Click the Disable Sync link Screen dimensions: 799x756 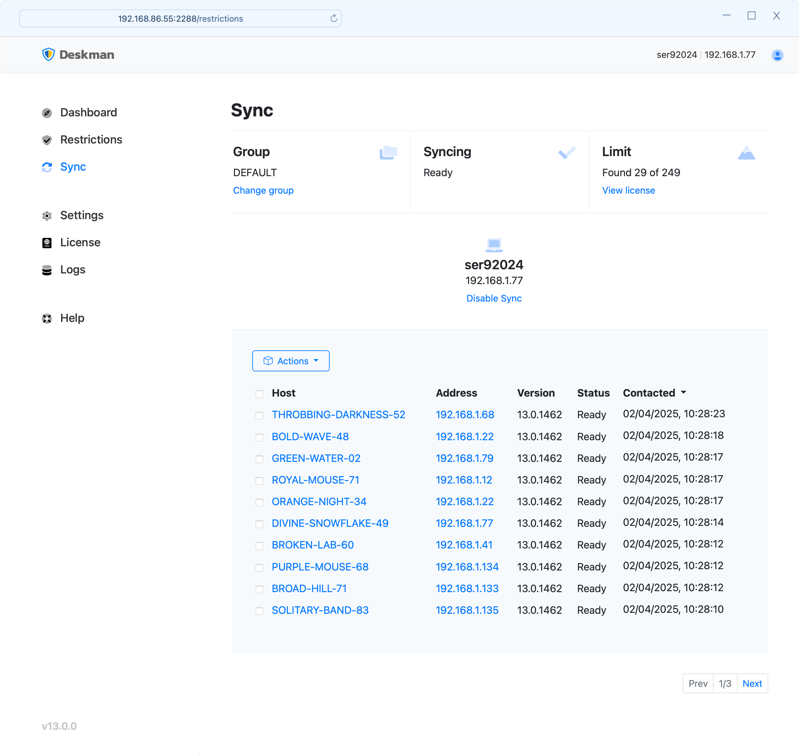[494, 298]
